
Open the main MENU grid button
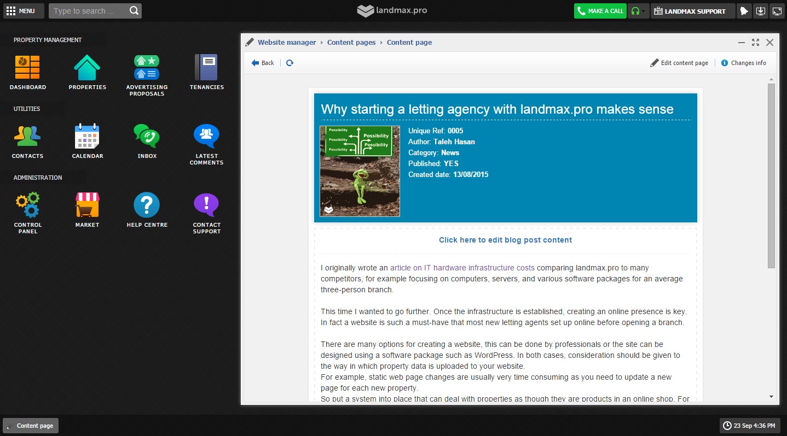pyautogui.click(x=21, y=11)
